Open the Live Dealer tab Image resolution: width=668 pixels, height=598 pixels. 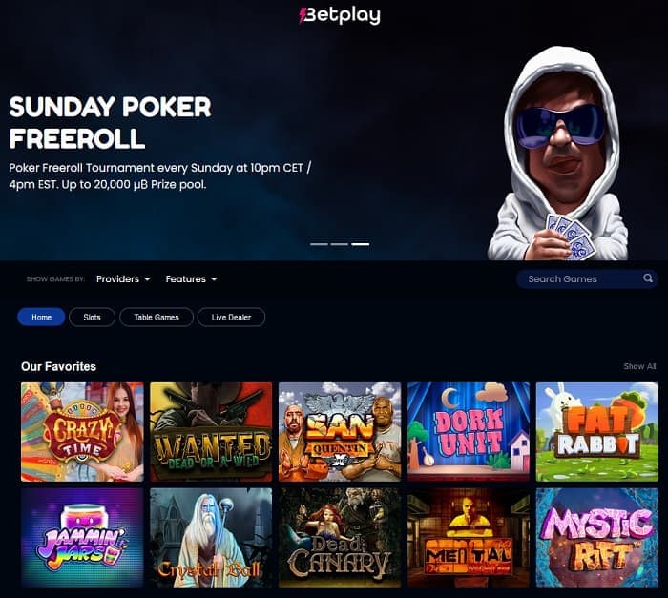231,318
